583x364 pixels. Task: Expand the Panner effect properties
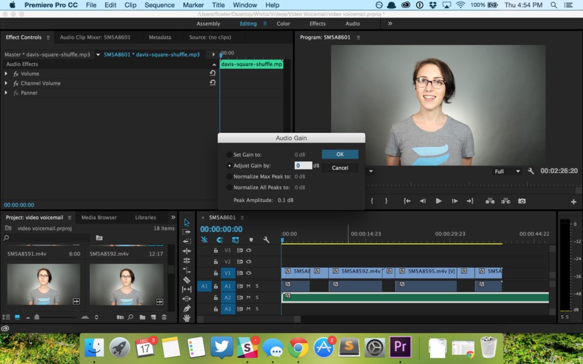coord(7,93)
